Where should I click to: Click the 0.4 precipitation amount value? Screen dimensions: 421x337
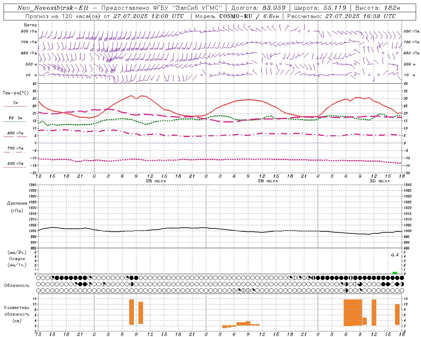[x=395, y=255]
